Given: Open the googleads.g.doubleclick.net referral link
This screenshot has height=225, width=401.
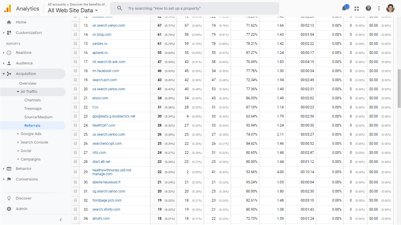Looking at the screenshot, I should click(114, 116).
